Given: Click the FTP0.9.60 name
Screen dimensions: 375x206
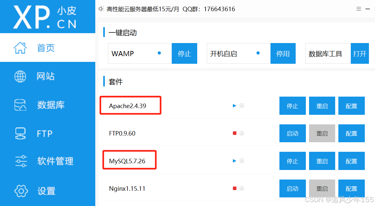Looking at the screenshot, I should [x=122, y=133].
